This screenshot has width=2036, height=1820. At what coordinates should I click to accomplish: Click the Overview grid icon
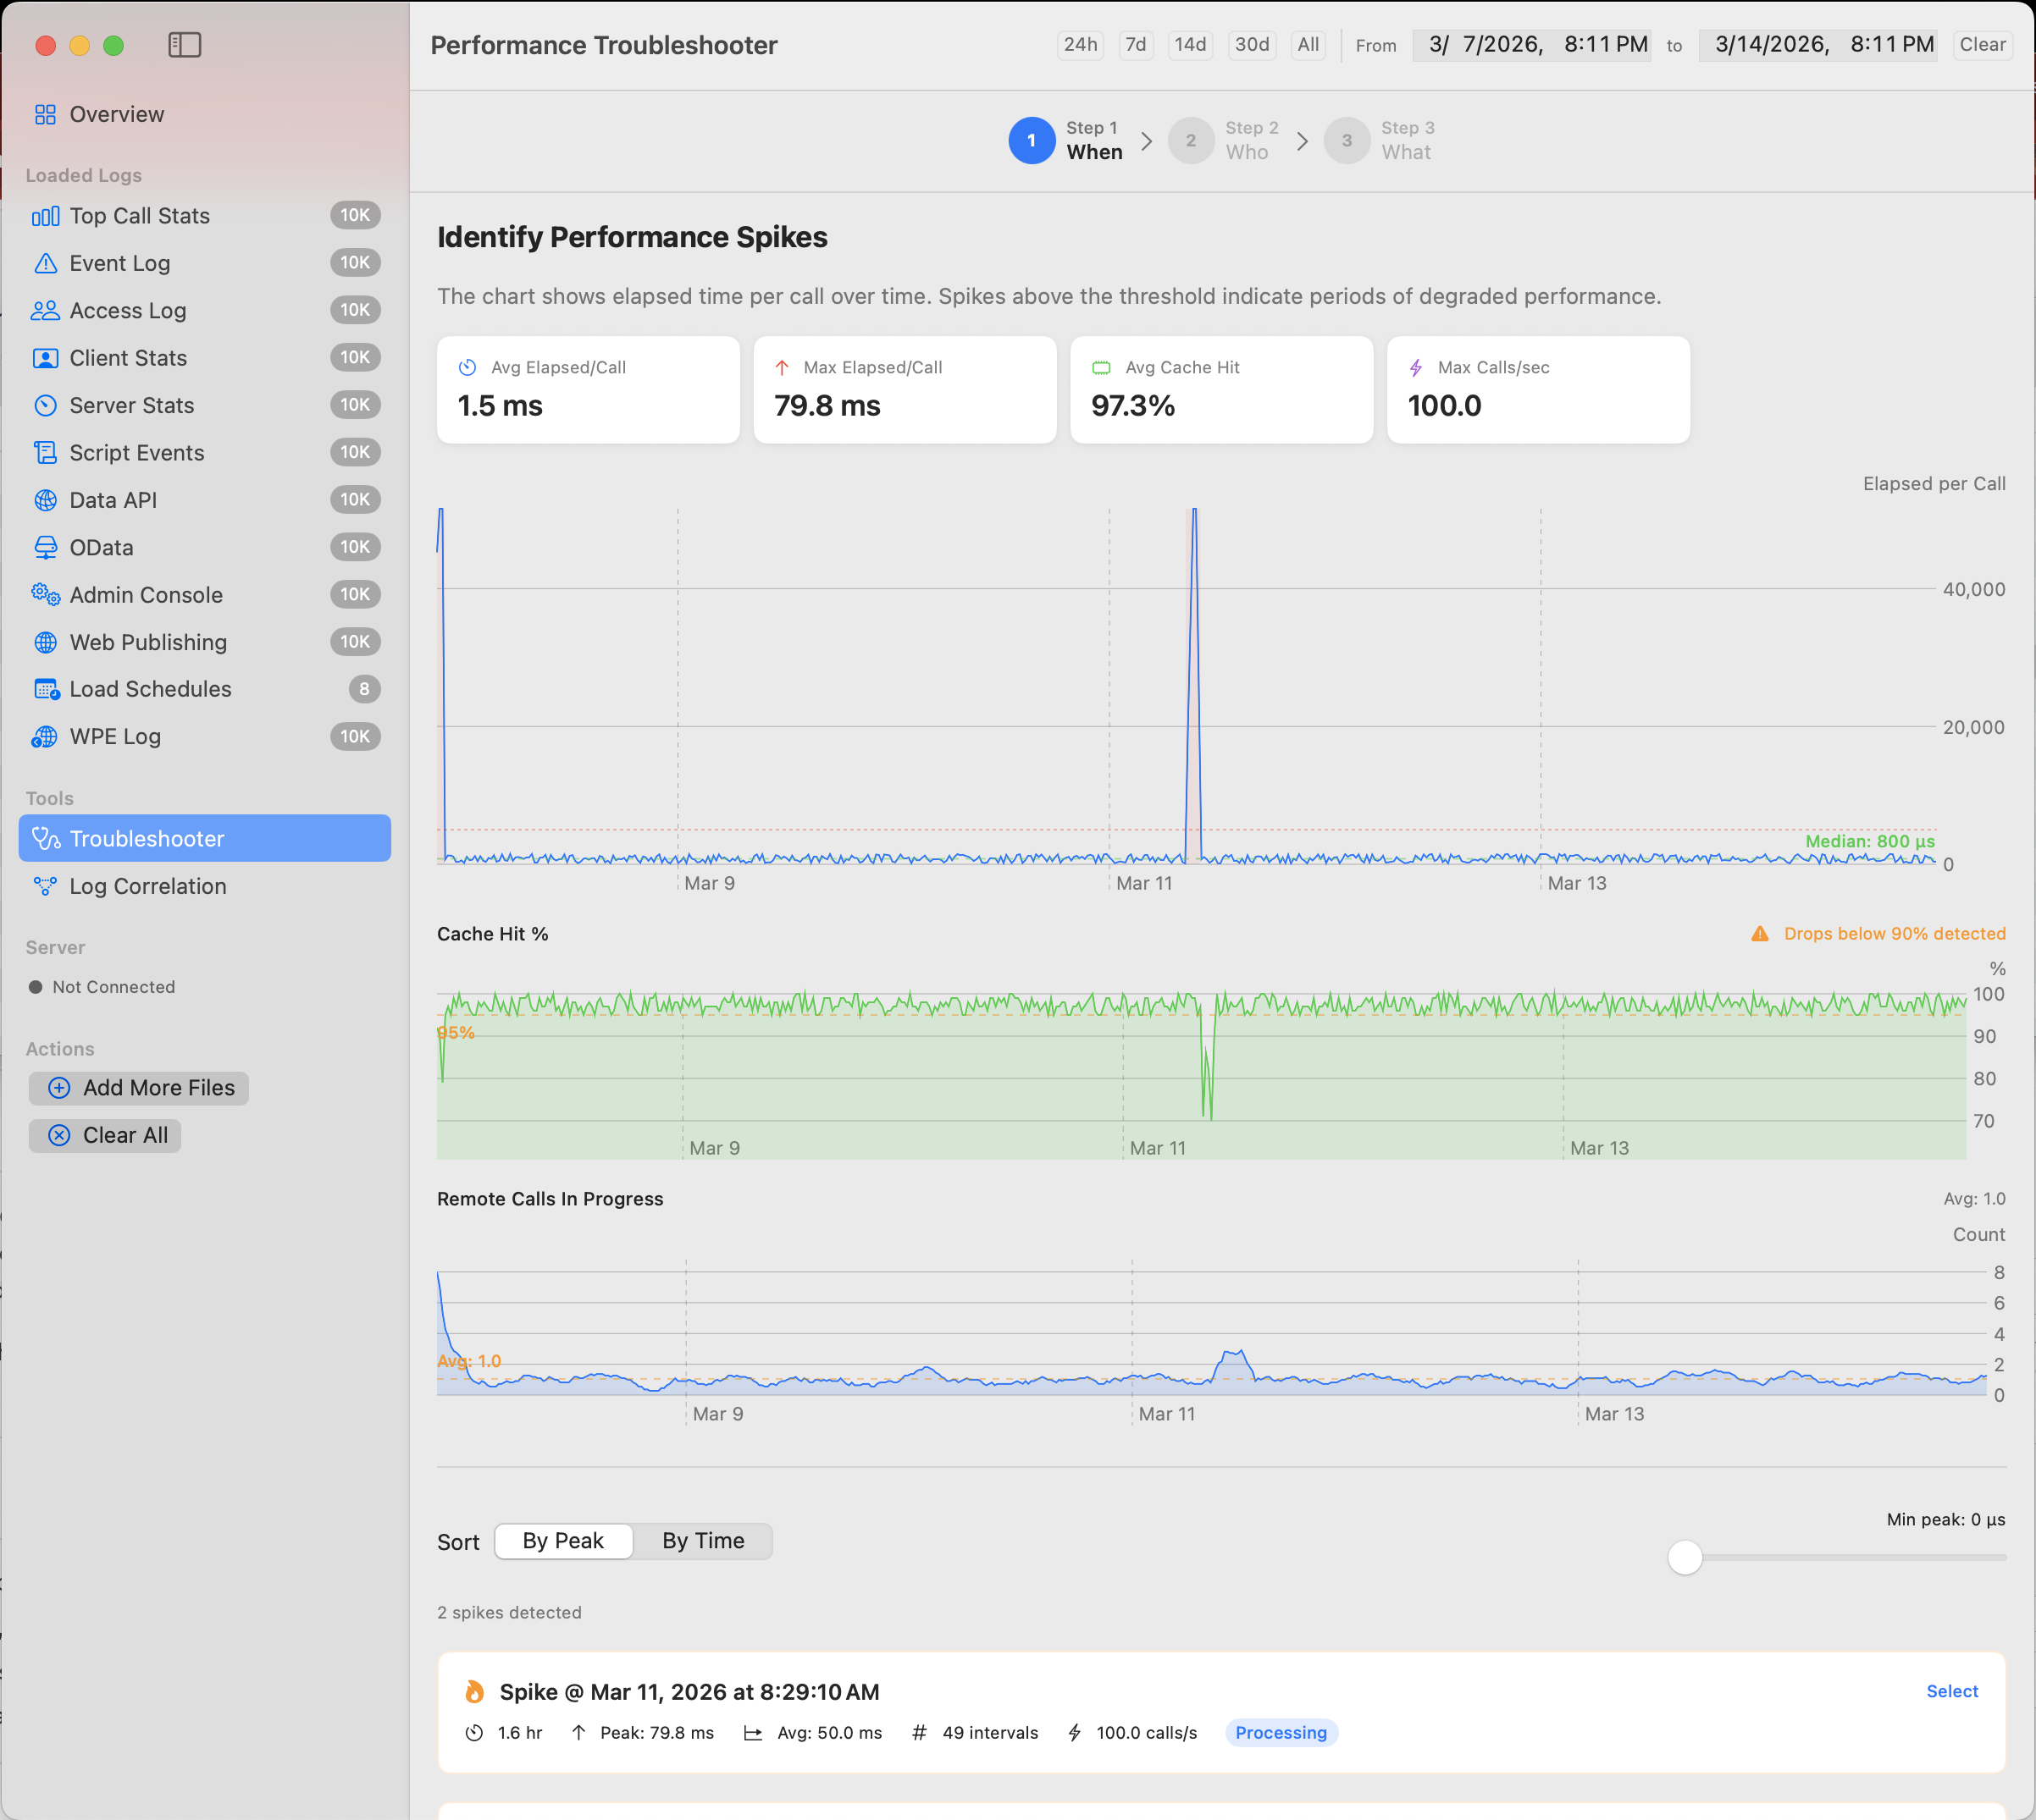[45, 114]
